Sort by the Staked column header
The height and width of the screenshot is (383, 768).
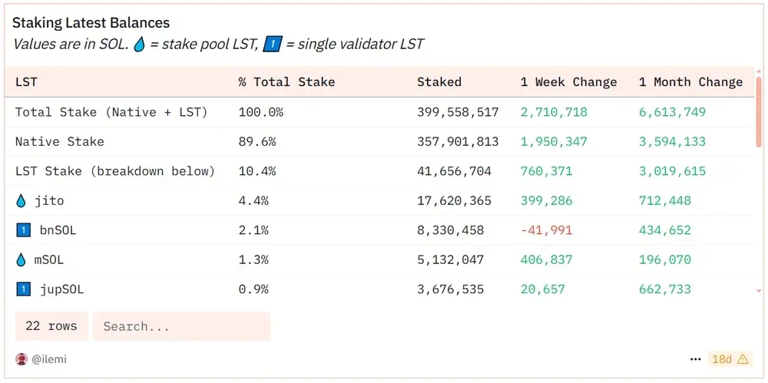coord(439,82)
